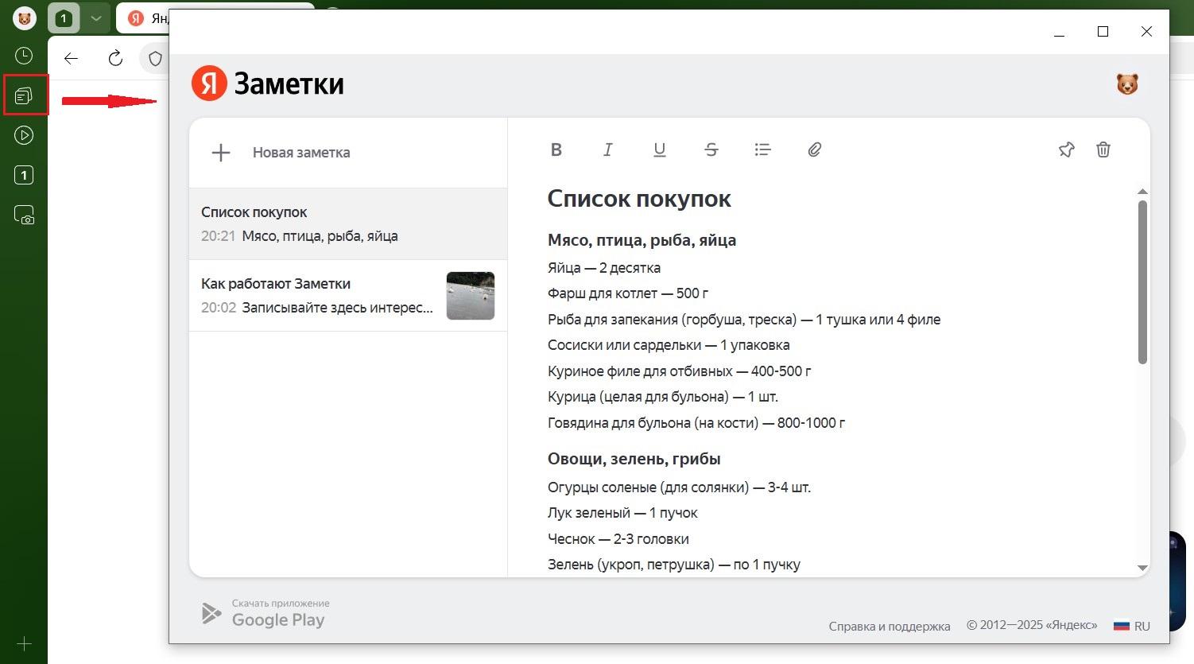The image size is (1194, 664).
Task: Expand the tab group dropdown arrow
Action: (x=95, y=18)
